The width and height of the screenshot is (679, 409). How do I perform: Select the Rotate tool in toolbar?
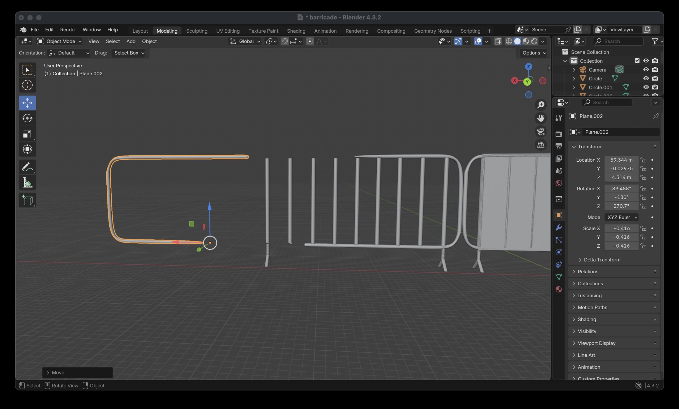pos(27,118)
